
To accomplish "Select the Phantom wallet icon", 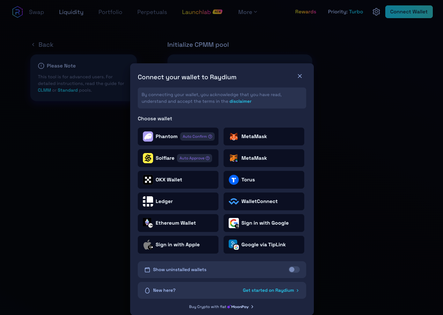I will tap(148, 136).
